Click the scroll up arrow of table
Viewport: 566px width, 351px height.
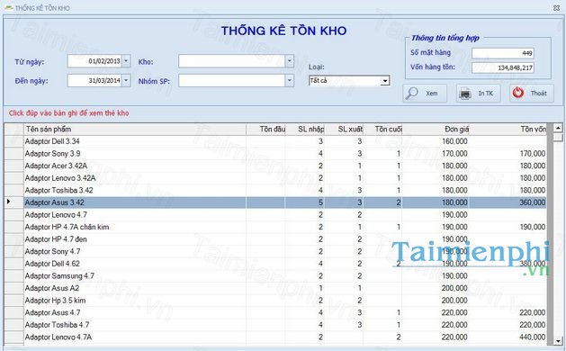pyautogui.click(x=558, y=128)
